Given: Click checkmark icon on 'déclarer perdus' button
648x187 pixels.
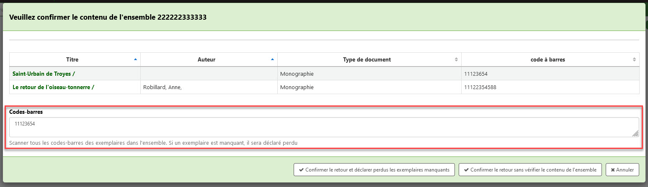Looking at the screenshot, I should (x=301, y=170).
